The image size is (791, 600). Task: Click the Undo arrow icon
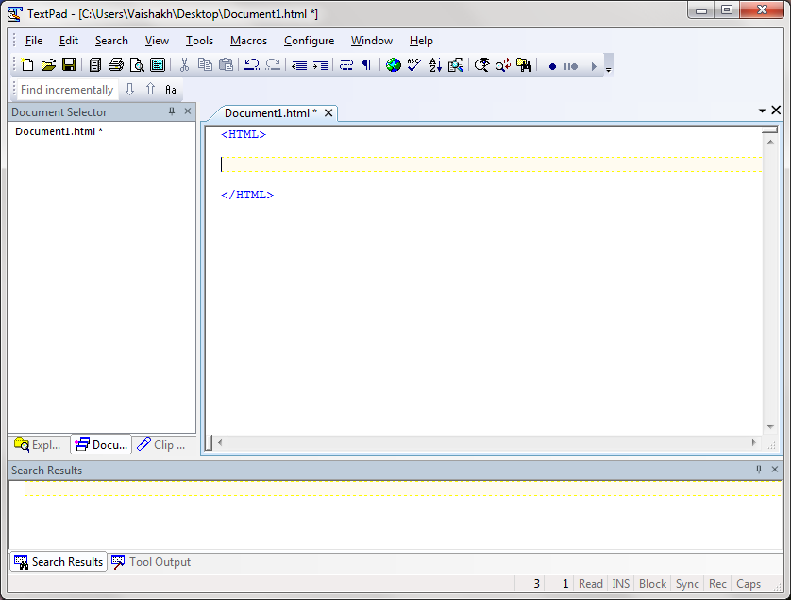(x=252, y=65)
